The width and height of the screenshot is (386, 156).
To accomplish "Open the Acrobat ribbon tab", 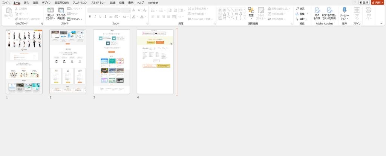I will click(153, 3).
